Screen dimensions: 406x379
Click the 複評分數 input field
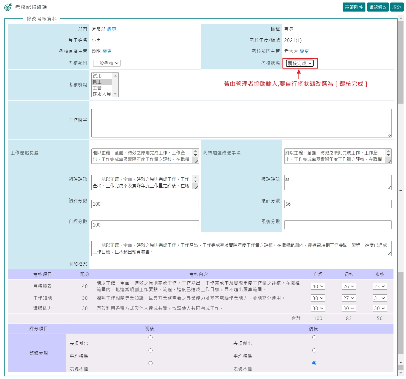pos(338,204)
